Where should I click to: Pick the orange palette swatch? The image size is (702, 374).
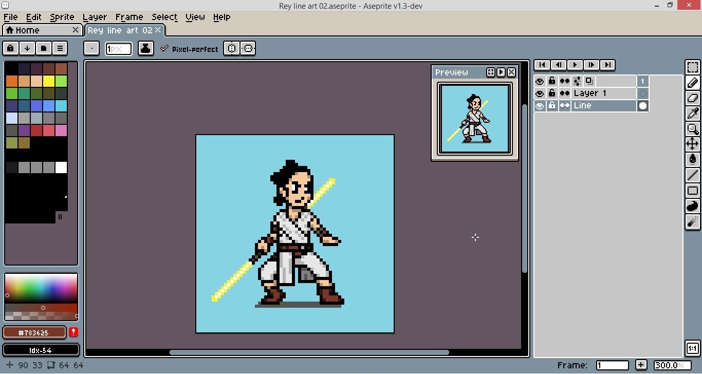point(12,81)
